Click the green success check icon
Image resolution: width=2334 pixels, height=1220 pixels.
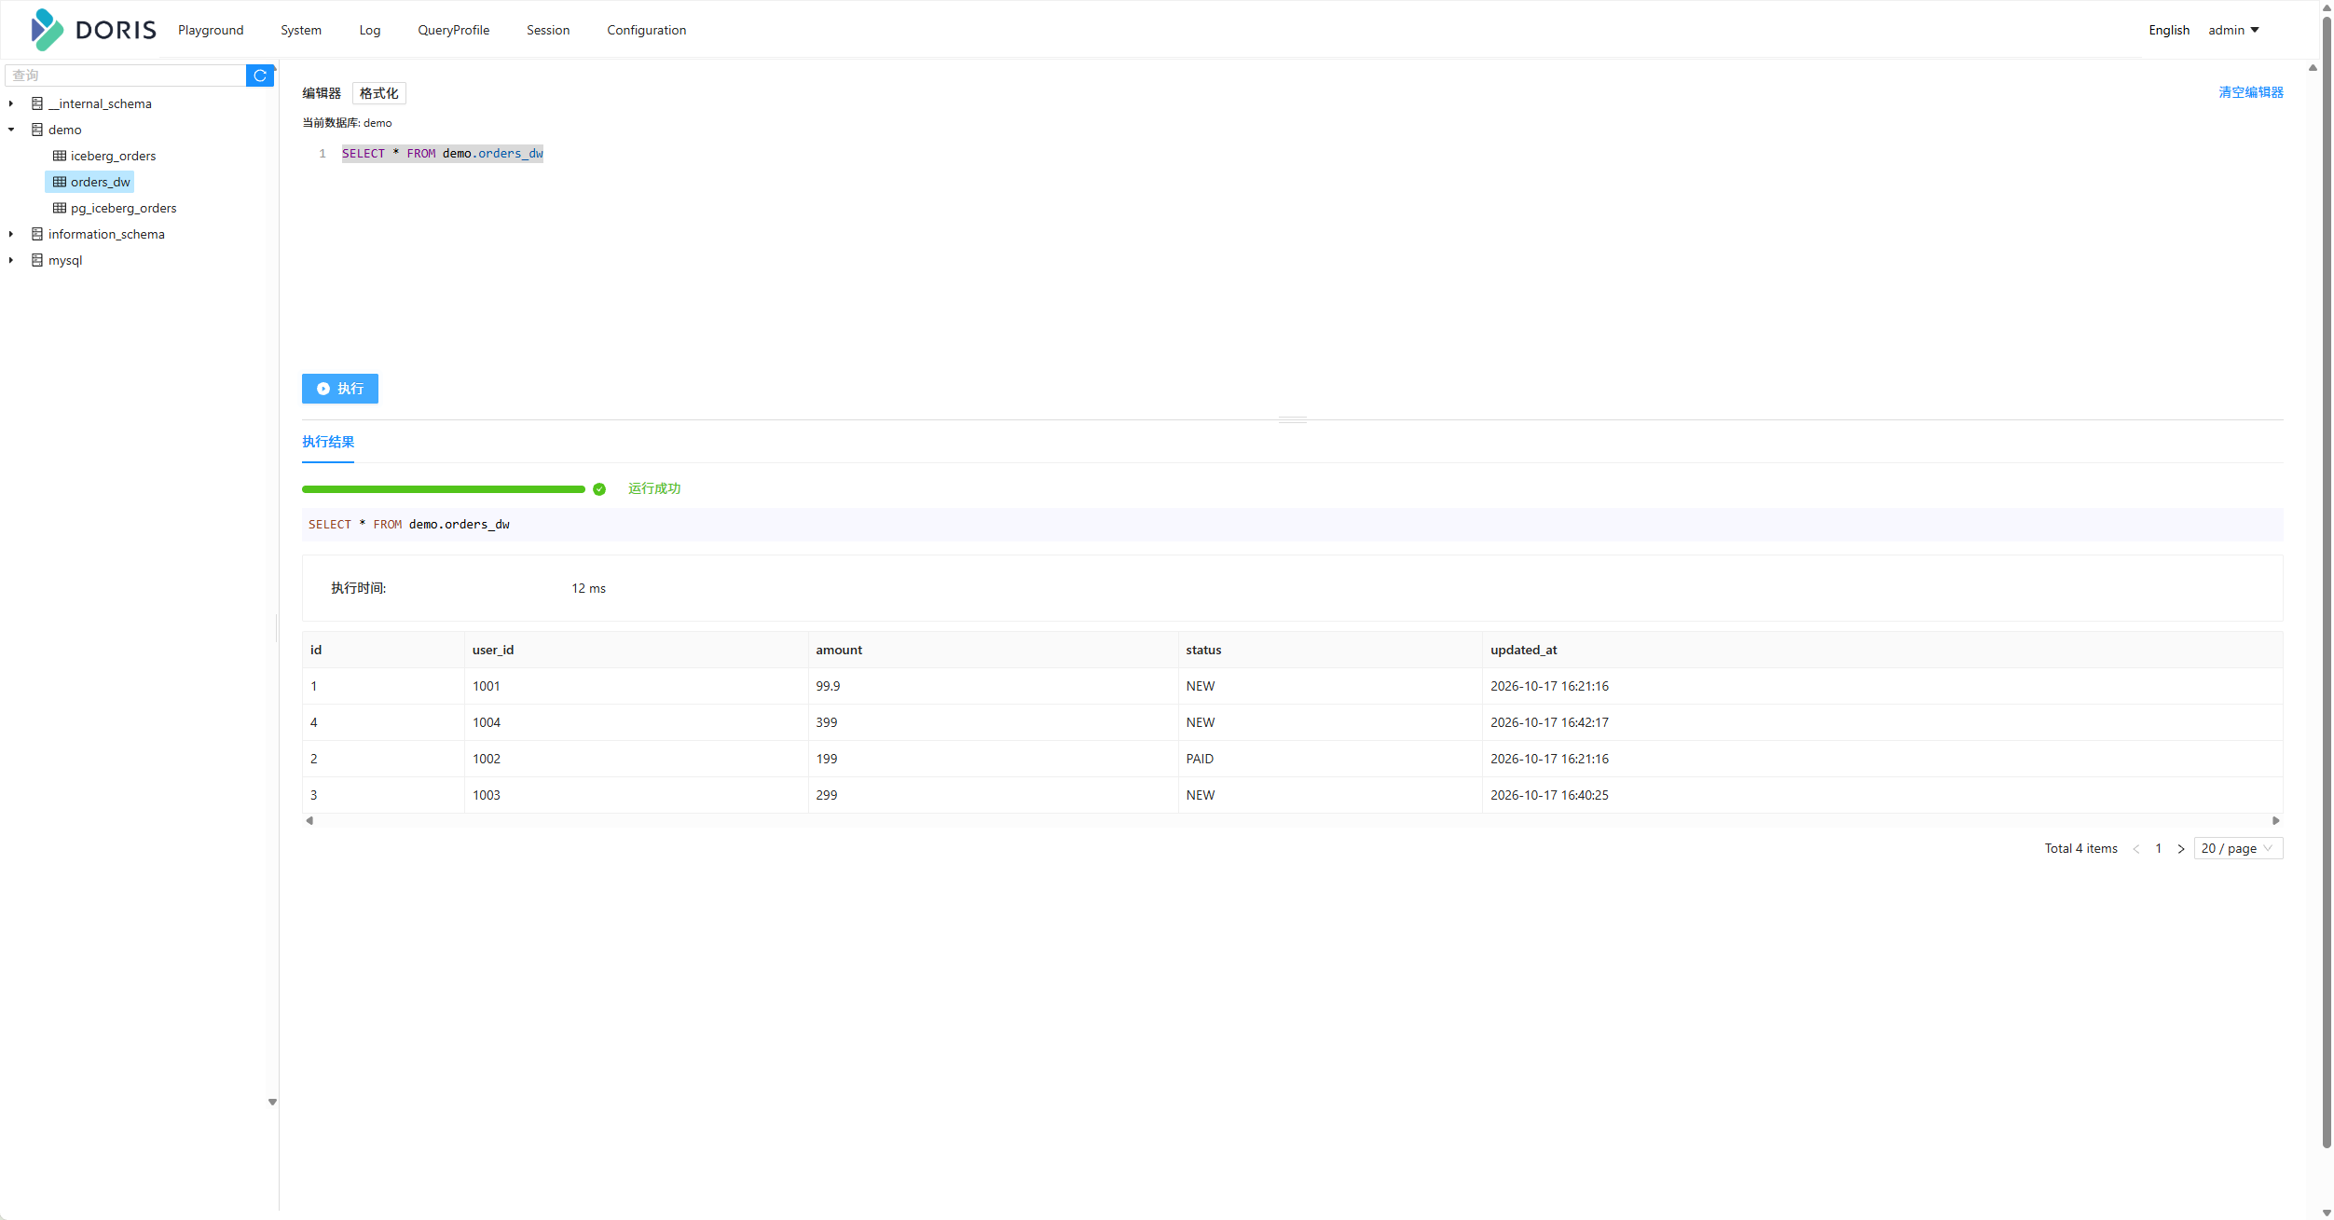click(599, 489)
